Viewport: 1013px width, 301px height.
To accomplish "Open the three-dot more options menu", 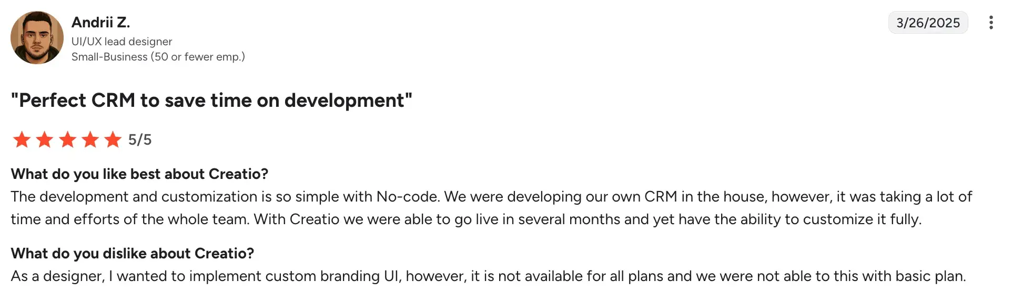I will [x=991, y=23].
